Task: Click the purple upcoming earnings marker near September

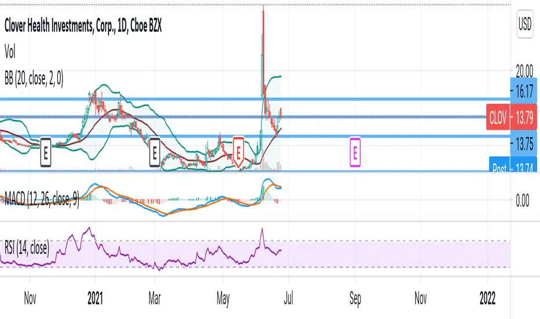Action: (x=355, y=152)
